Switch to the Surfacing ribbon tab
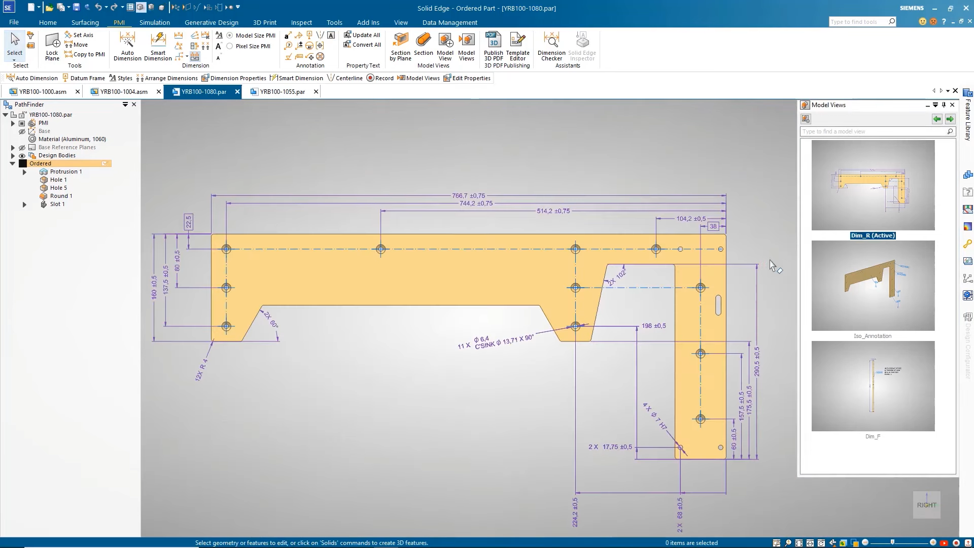 (85, 22)
